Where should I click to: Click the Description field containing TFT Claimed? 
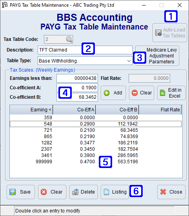pyautogui.click(x=85, y=50)
